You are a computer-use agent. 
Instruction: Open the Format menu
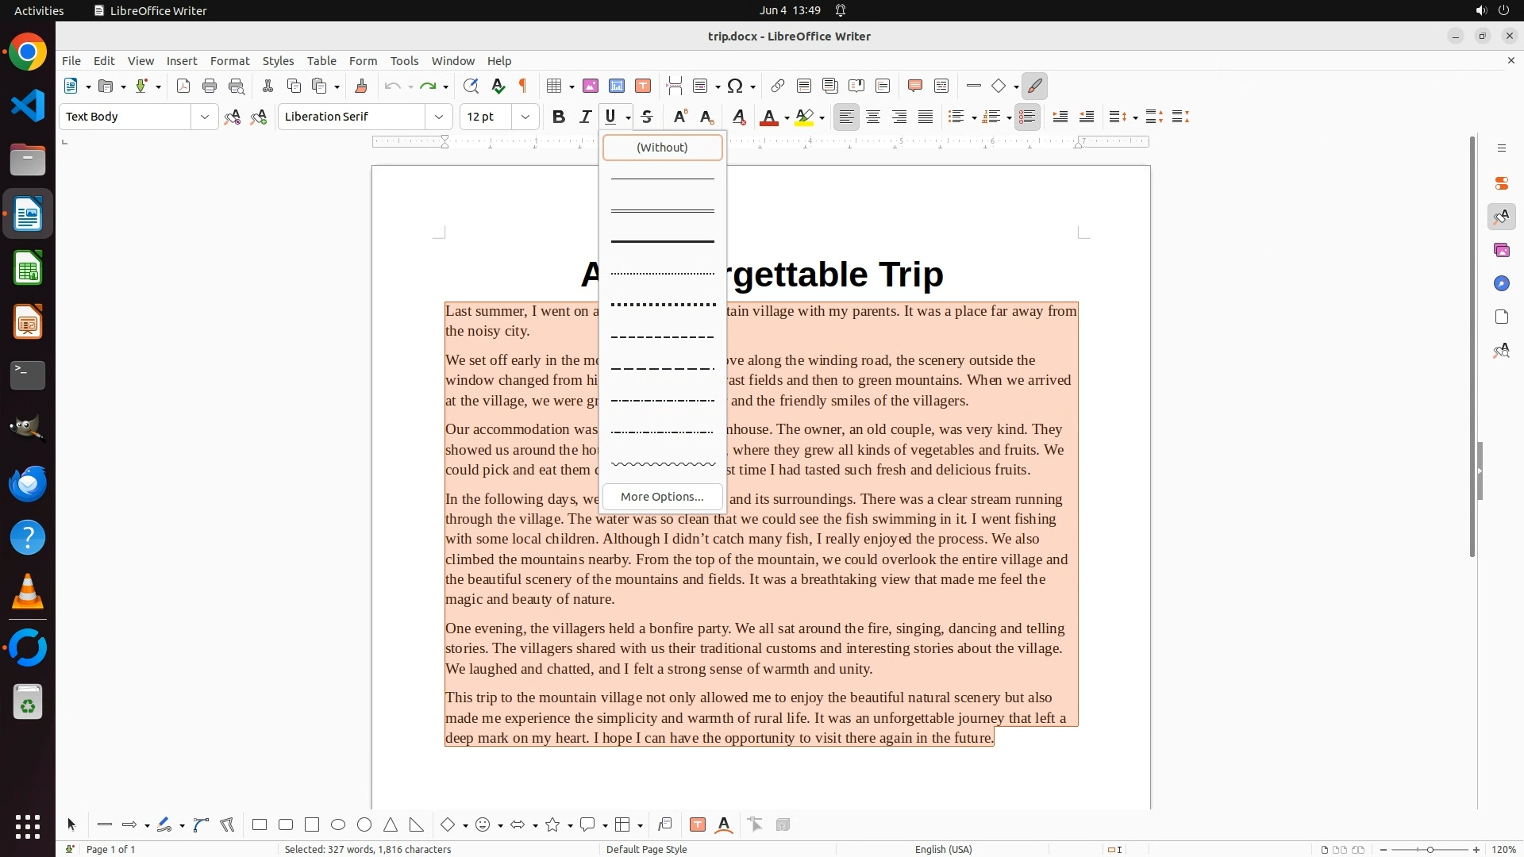point(229,61)
